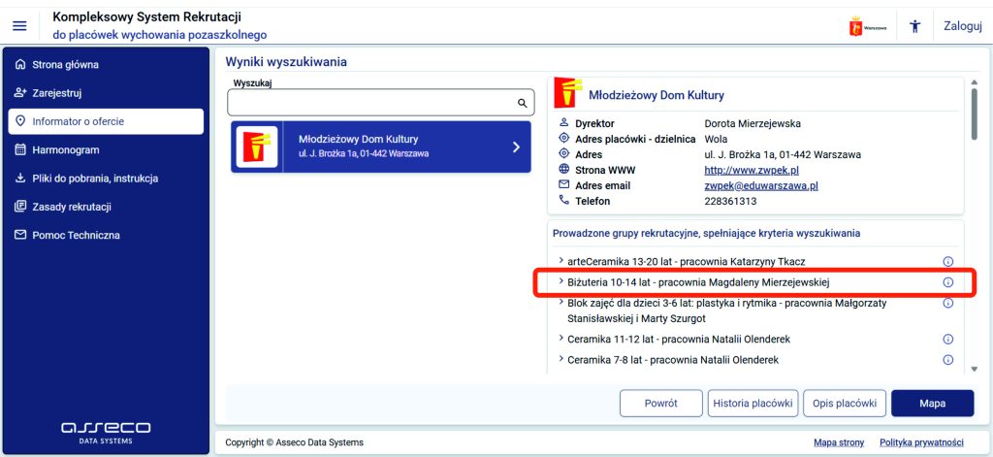The height and width of the screenshot is (457, 993).
Task: Select Informator o ofercie
Action: tap(106, 121)
